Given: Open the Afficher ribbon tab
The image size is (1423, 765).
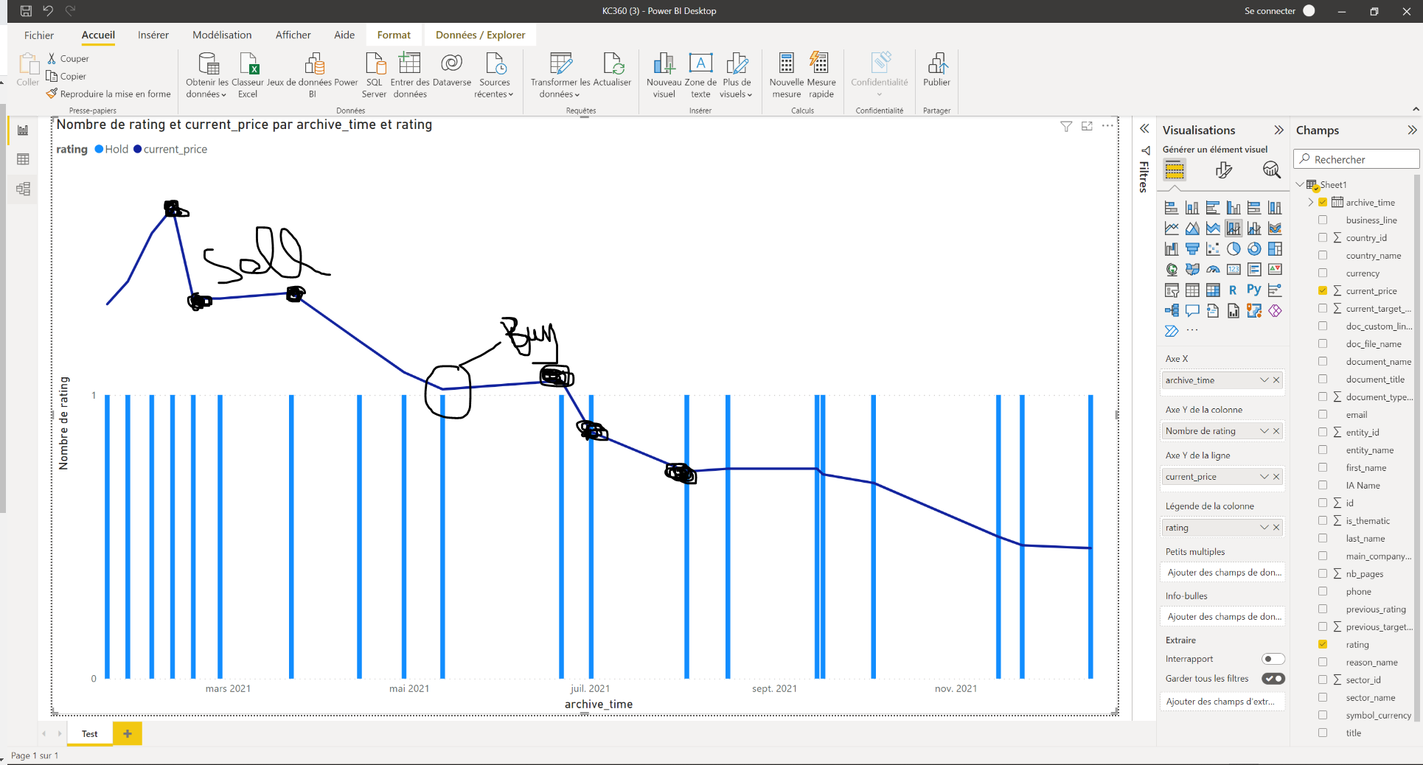Looking at the screenshot, I should (293, 35).
